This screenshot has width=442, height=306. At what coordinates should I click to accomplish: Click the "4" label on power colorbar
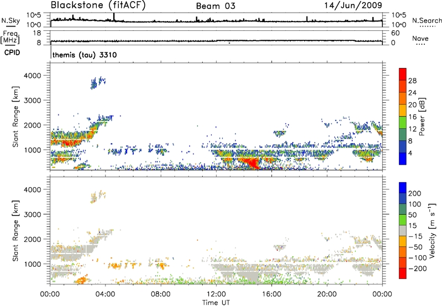[x=410, y=154]
